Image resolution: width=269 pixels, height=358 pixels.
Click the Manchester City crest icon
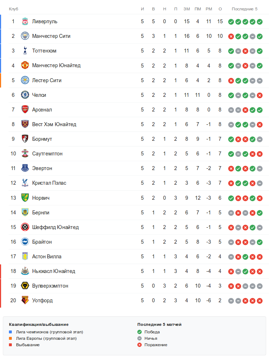[x=25, y=36]
